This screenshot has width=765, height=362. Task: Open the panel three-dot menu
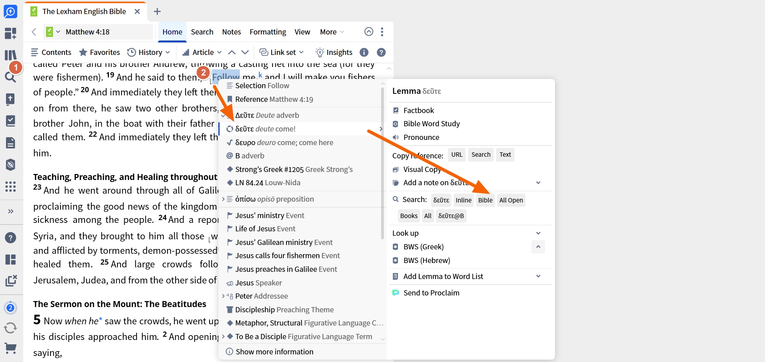pos(382,32)
